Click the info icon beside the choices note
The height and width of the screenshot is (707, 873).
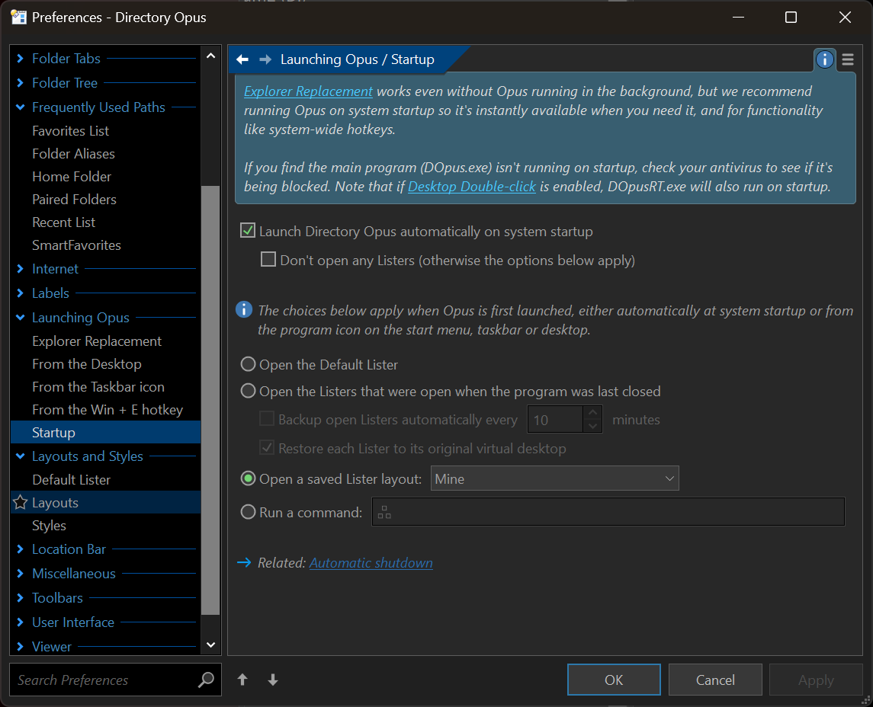pos(244,309)
